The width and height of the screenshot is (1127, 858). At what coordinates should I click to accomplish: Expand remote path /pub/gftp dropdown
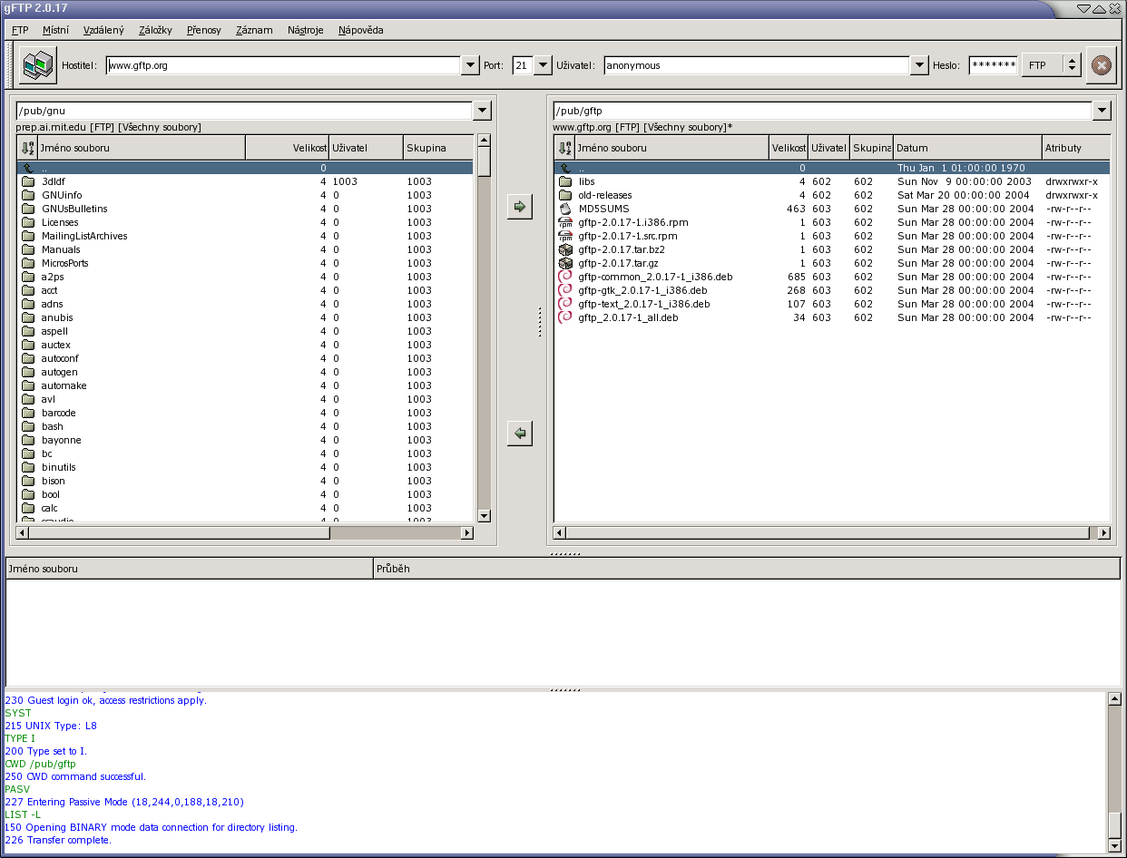[x=1102, y=111]
